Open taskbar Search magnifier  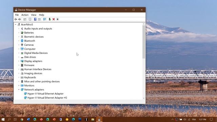coord(9,119)
